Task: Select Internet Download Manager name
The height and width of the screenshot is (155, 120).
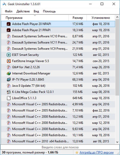Action: click(x=31, y=73)
